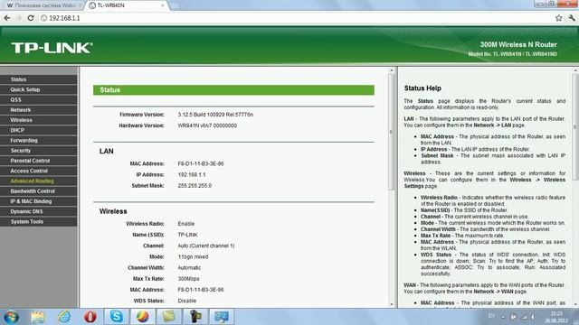Click LAN IP Address 192.168.1.1 value

192,174
